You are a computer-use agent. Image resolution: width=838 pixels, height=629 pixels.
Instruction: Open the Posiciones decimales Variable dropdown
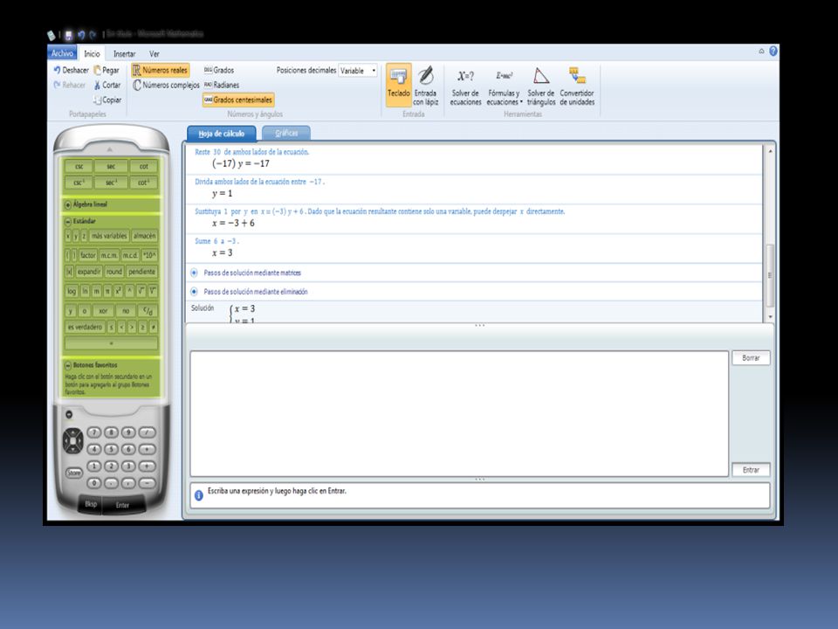pyautogui.click(x=358, y=71)
